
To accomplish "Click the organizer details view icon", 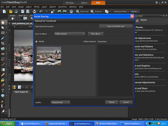I will point(20,87).
